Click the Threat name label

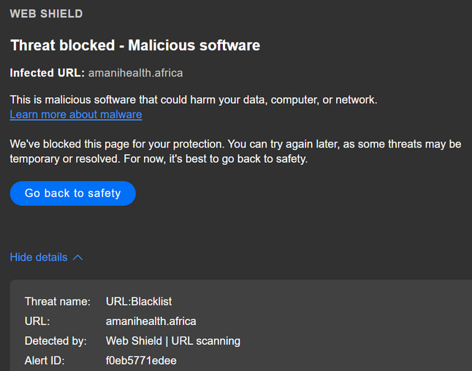[x=57, y=301]
